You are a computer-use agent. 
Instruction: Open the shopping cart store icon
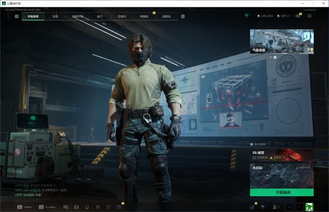[98, 207]
